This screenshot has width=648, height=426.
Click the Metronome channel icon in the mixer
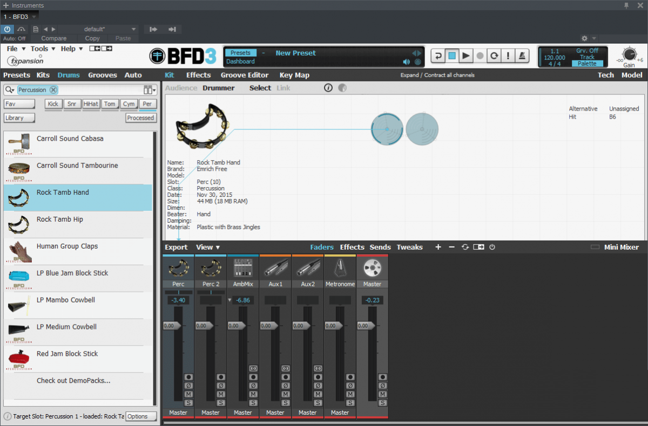340,267
